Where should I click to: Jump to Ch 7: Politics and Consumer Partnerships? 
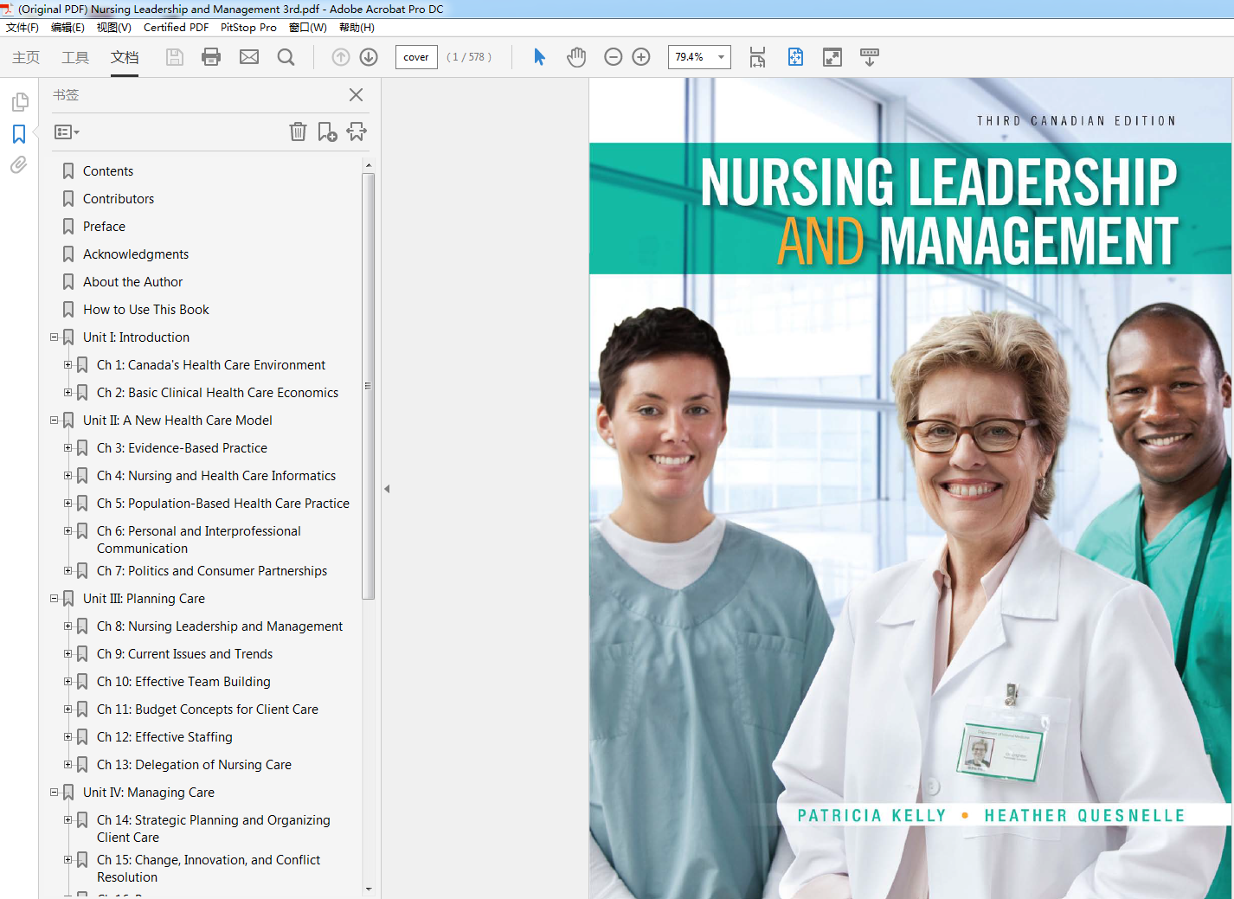pos(212,571)
